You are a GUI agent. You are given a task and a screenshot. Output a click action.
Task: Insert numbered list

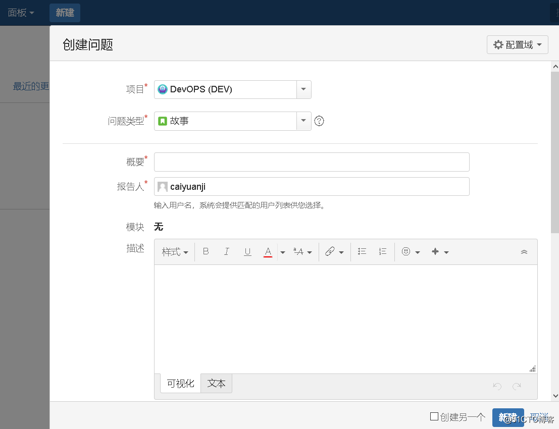(383, 251)
